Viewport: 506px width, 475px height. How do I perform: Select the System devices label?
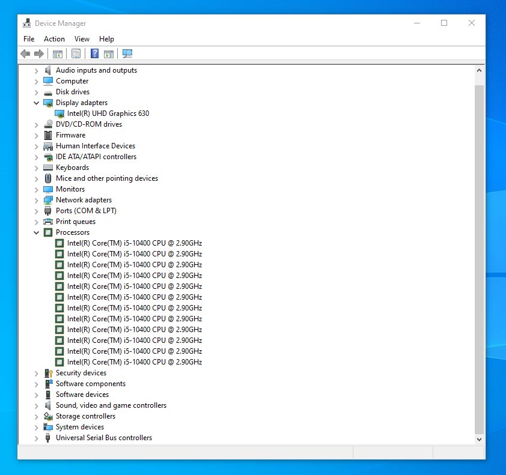(x=80, y=427)
